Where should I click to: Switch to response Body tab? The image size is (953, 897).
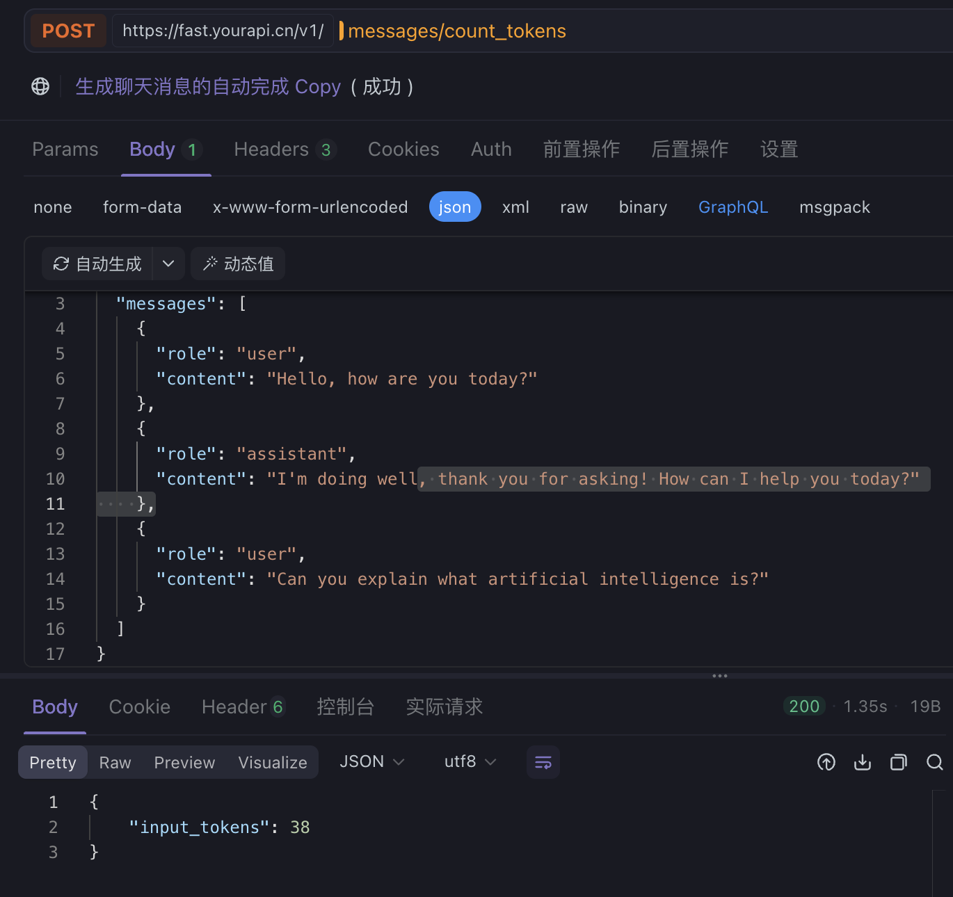pyautogui.click(x=55, y=707)
